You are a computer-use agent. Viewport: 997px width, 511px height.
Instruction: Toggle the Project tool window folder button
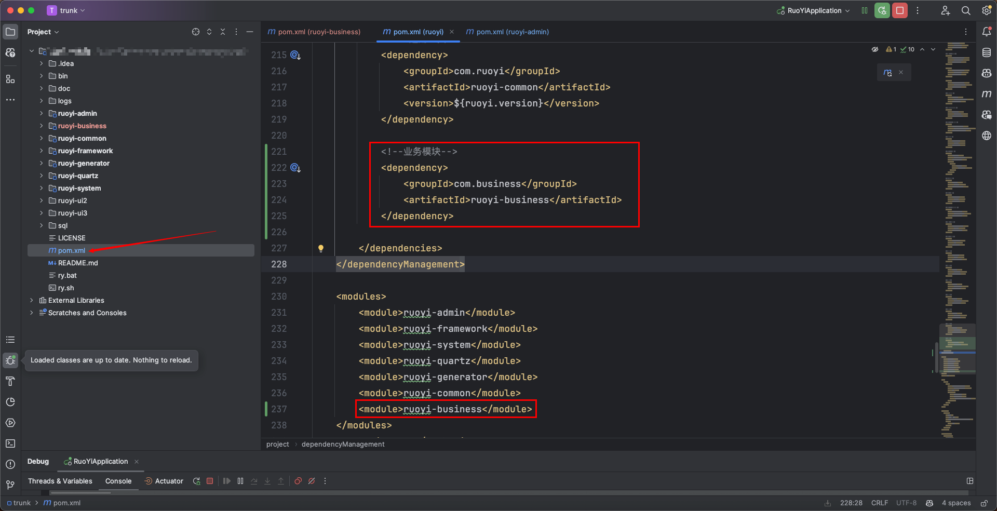(x=10, y=32)
